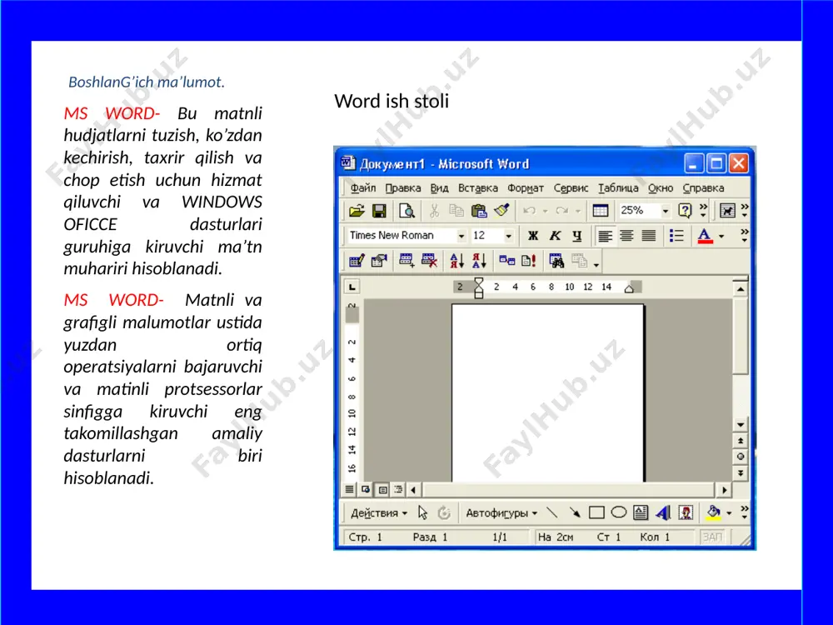
Task: Set justified paragraph alignment
Action: [649, 236]
